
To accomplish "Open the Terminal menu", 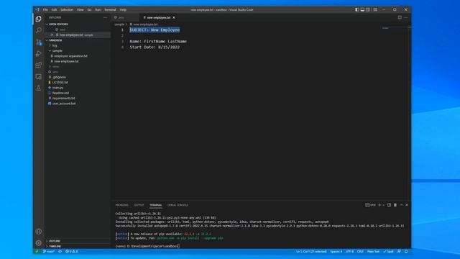I will click(110, 9).
